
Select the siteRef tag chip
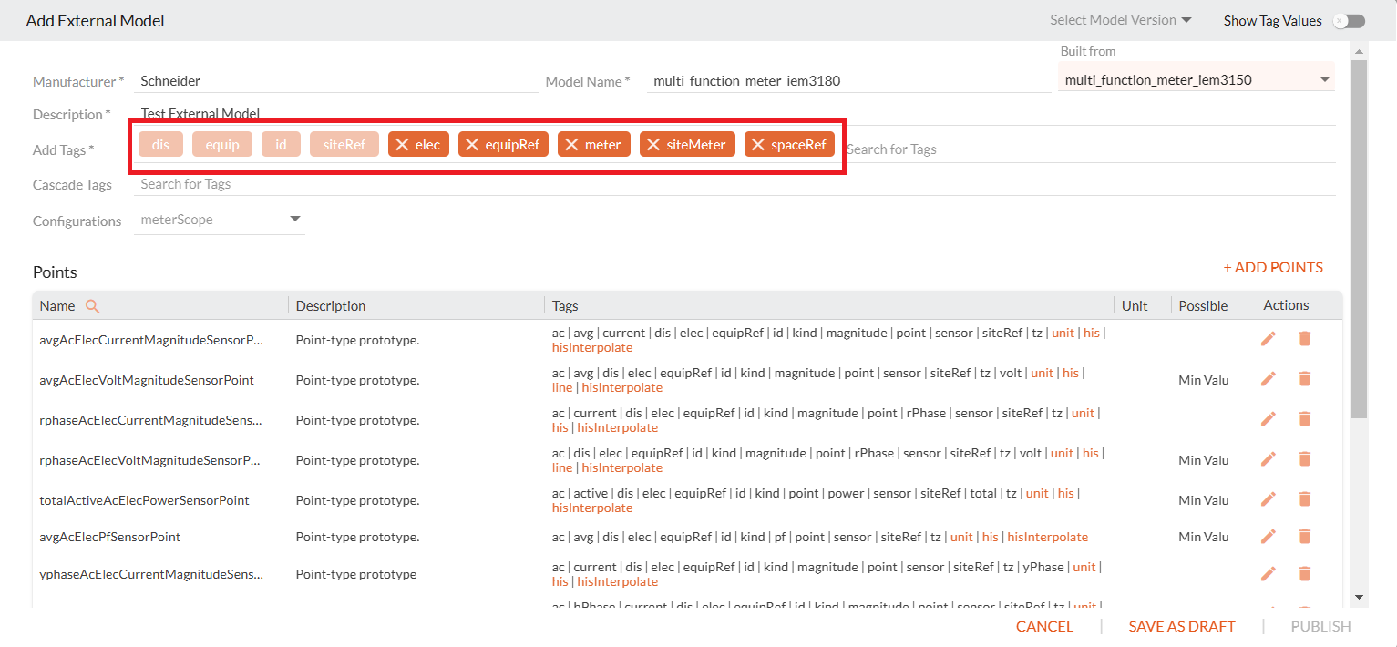pyautogui.click(x=344, y=145)
